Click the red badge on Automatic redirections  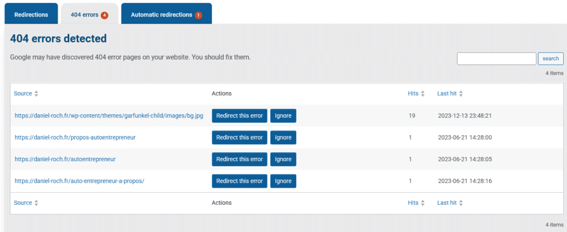tap(198, 15)
